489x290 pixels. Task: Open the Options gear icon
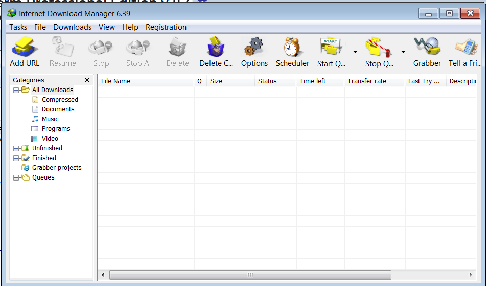point(254,48)
